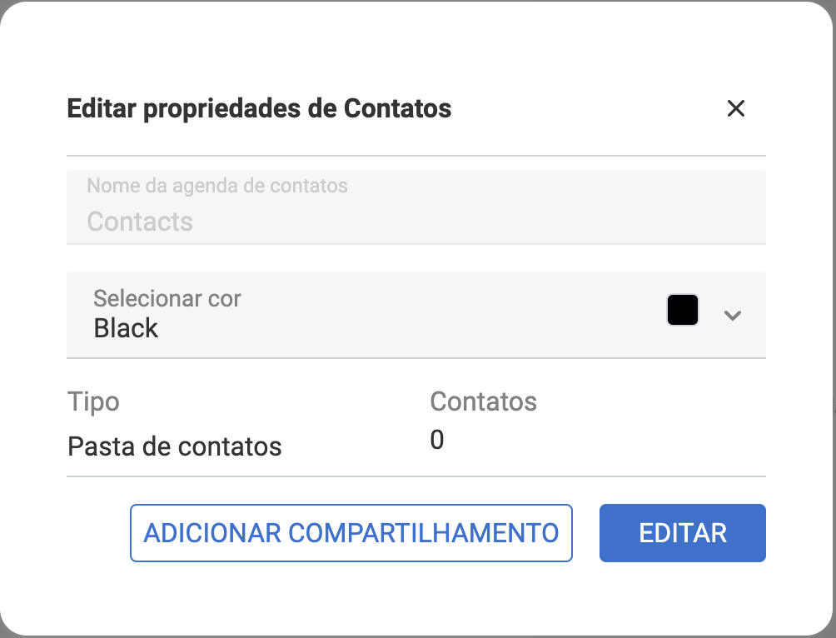Click the Nome da agenda de contatos label

(x=217, y=186)
